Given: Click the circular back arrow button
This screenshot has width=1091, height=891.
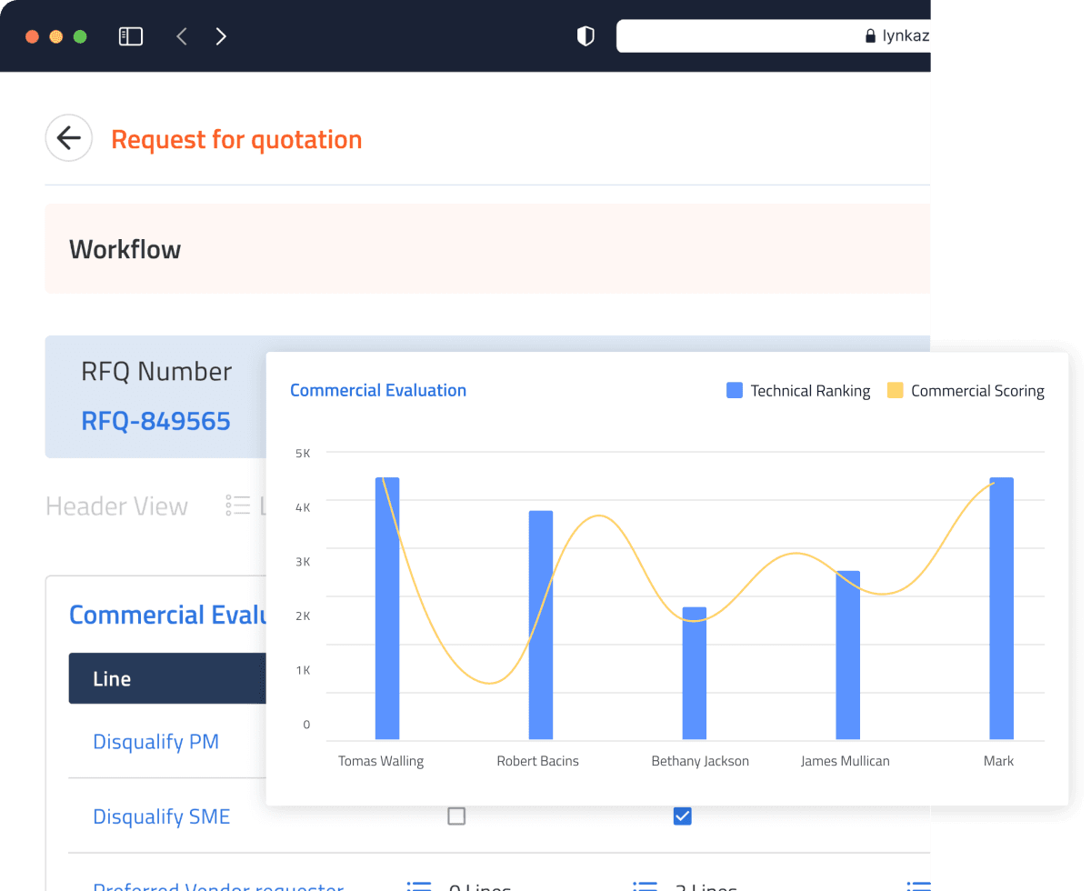Looking at the screenshot, I should (69, 138).
